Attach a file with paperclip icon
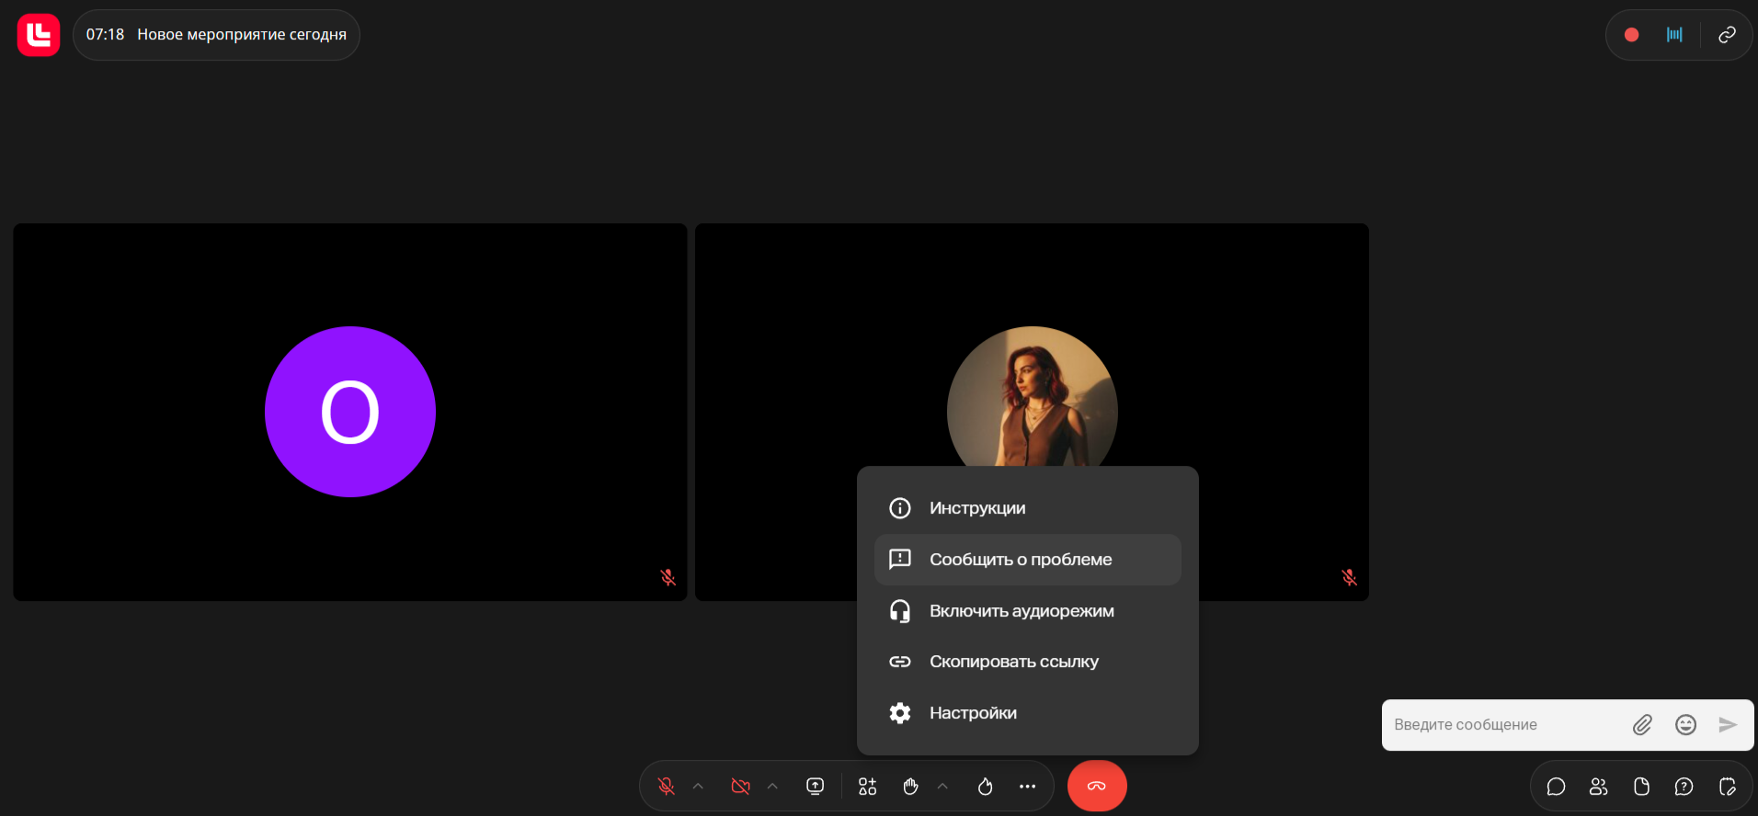 pyautogui.click(x=1642, y=725)
